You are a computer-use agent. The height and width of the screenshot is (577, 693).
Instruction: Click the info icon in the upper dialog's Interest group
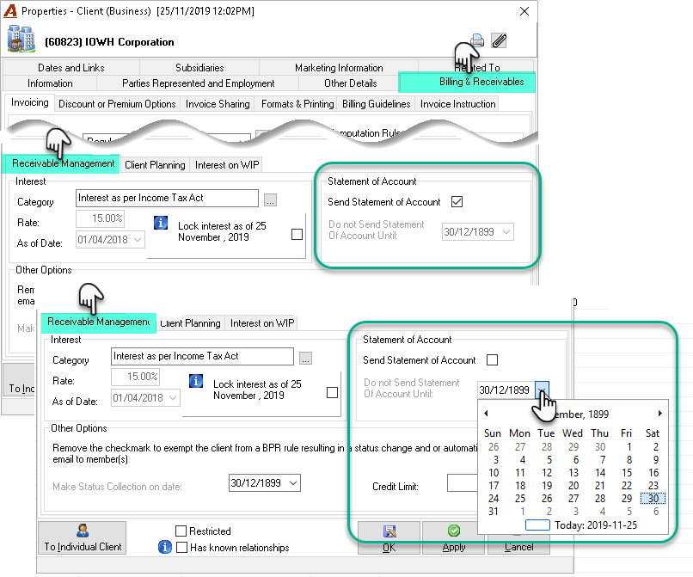(161, 223)
